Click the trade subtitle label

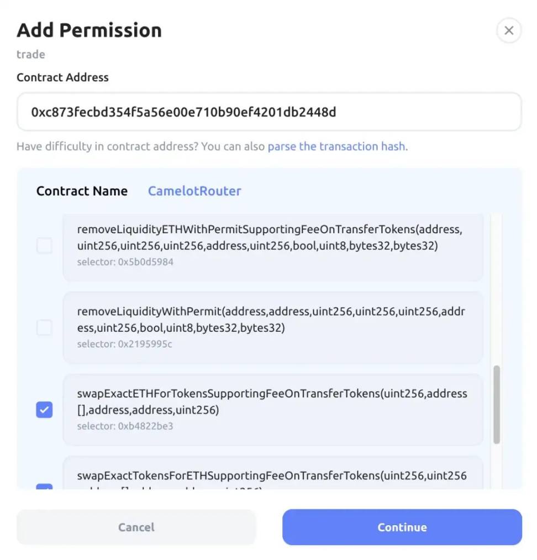pyautogui.click(x=31, y=54)
